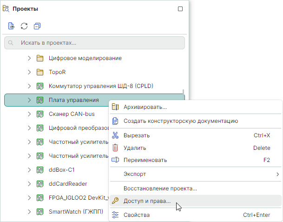Screen dimensions: 283x222
Task: Click the project tree vertical scrollbar
Action: pyautogui.click(x=184, y=92)
